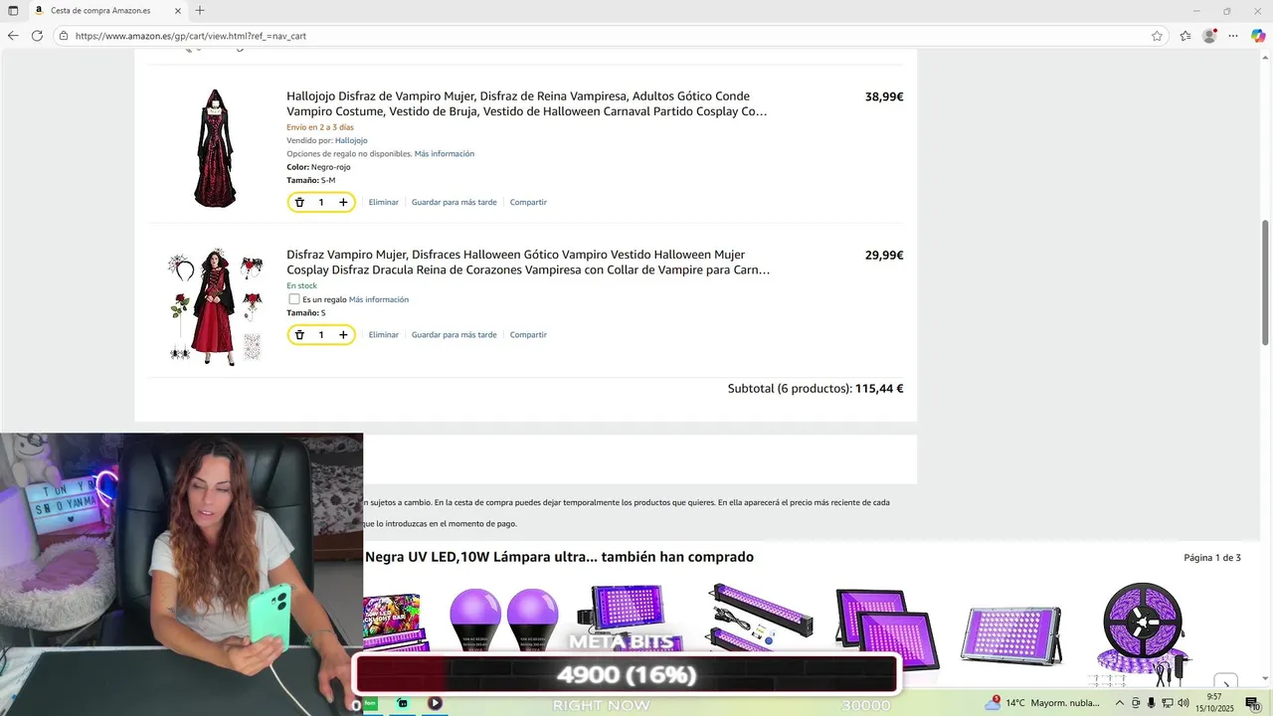The width and height of the screenshot is (1273, 716).
Task: Open the UV light bar tubes product
Action: click(759, 617)
